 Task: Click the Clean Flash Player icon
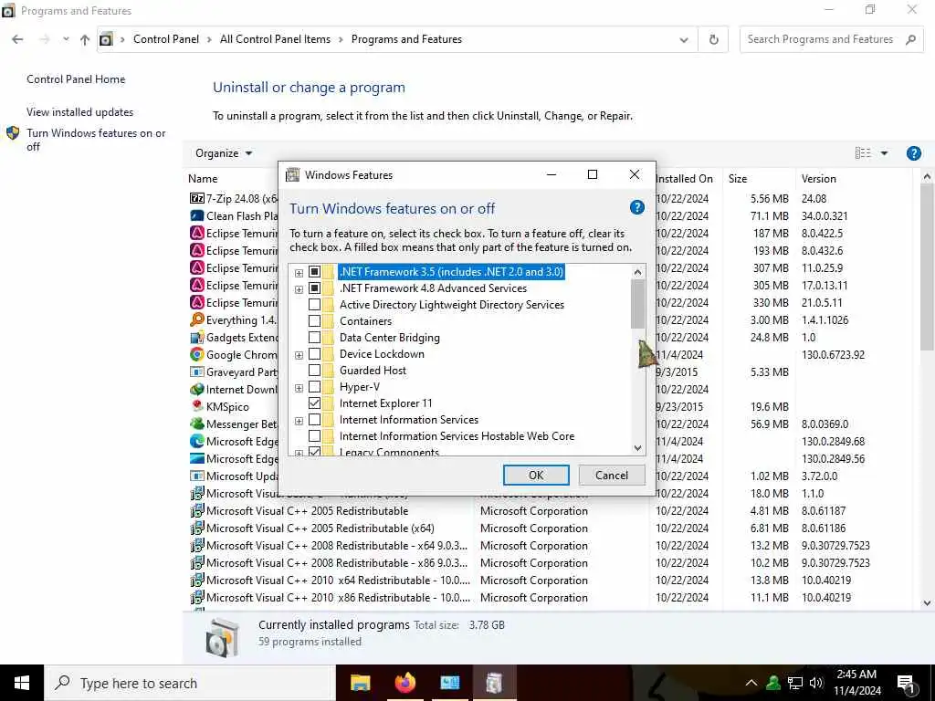click(x=197, y=215)
